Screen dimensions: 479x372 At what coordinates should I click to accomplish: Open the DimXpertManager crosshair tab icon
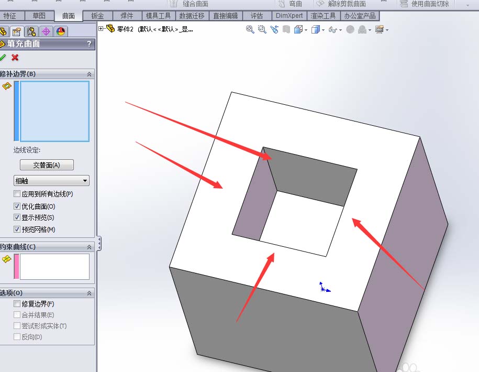[46, 31]
